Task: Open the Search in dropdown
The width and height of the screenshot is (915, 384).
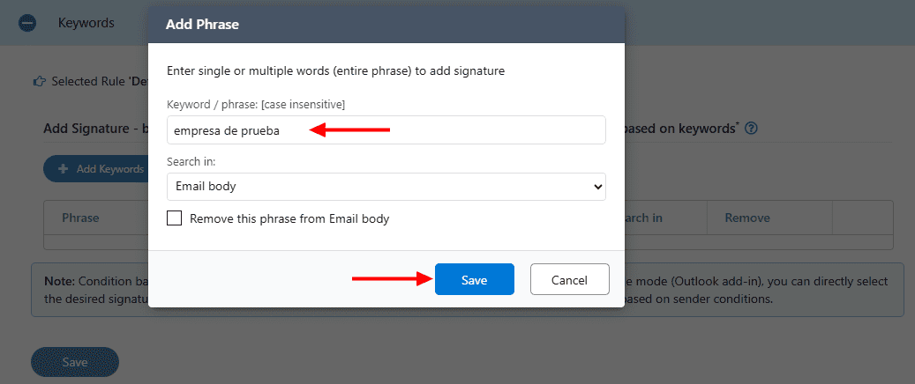Action: [x=386, y=187]
